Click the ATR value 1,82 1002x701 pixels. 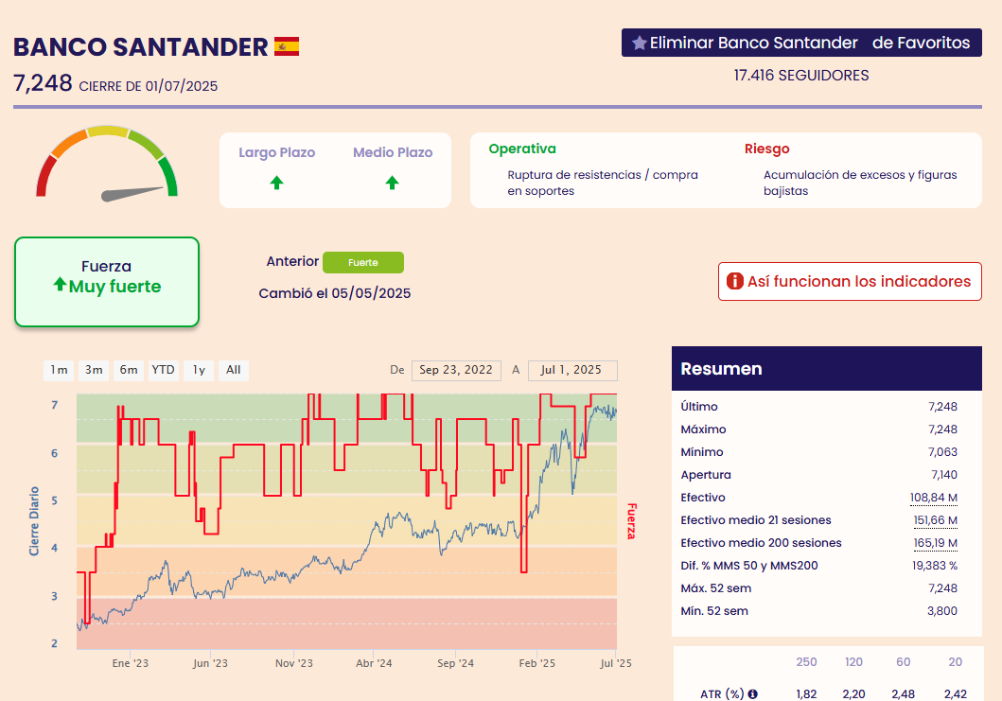[x=806, y=694]
